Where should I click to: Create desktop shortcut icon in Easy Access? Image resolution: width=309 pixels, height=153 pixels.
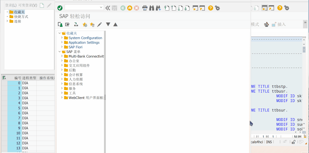coord(202,8)
